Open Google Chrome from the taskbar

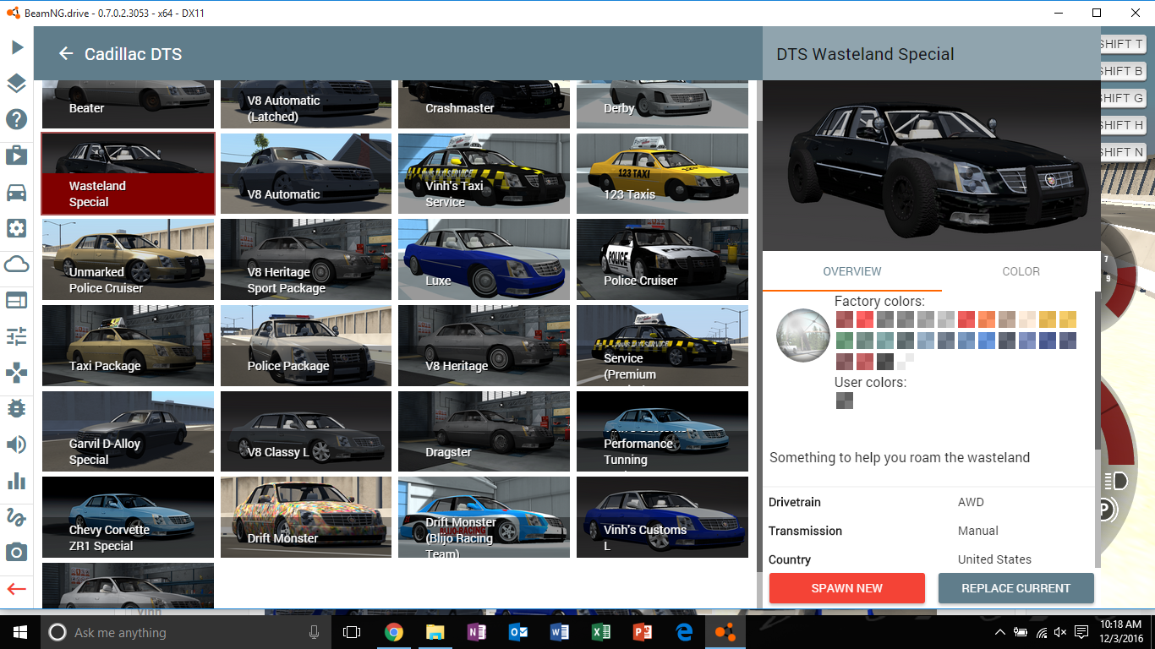(393, 632)
